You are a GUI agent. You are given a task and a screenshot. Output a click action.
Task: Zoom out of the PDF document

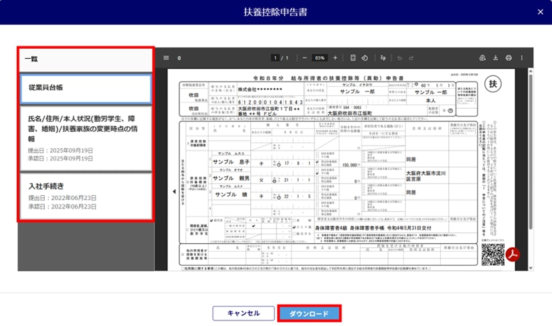304,58
